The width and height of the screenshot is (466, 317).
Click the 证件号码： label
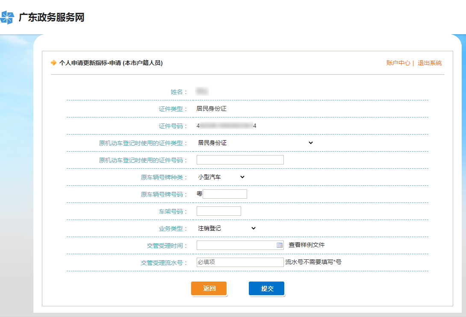[173, 126]
